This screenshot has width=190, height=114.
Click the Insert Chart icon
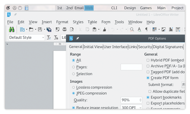[171, 29]
